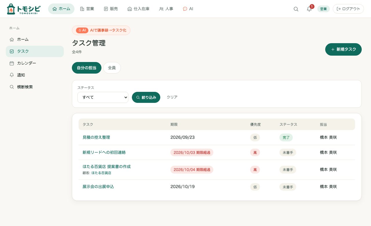
Task: Click the 絞り込み filter button
Action: click(146, 97)
